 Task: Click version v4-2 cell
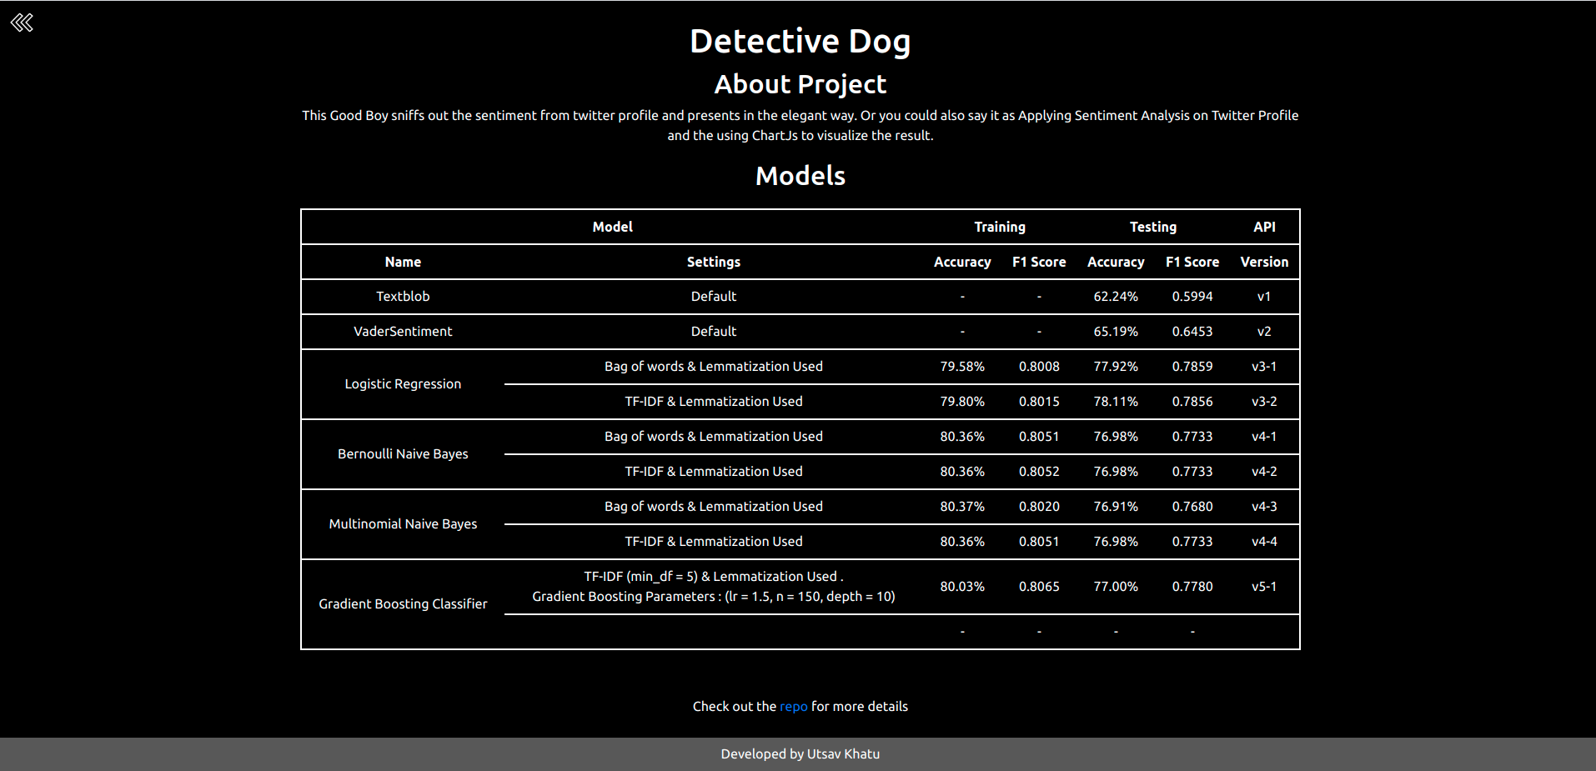click(1264, 471)
